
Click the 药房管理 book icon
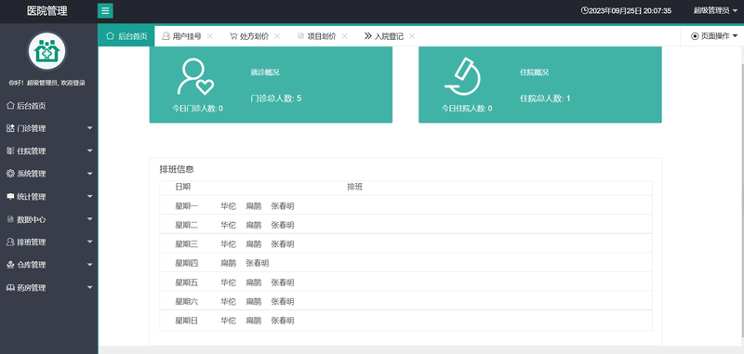point(10,287)
